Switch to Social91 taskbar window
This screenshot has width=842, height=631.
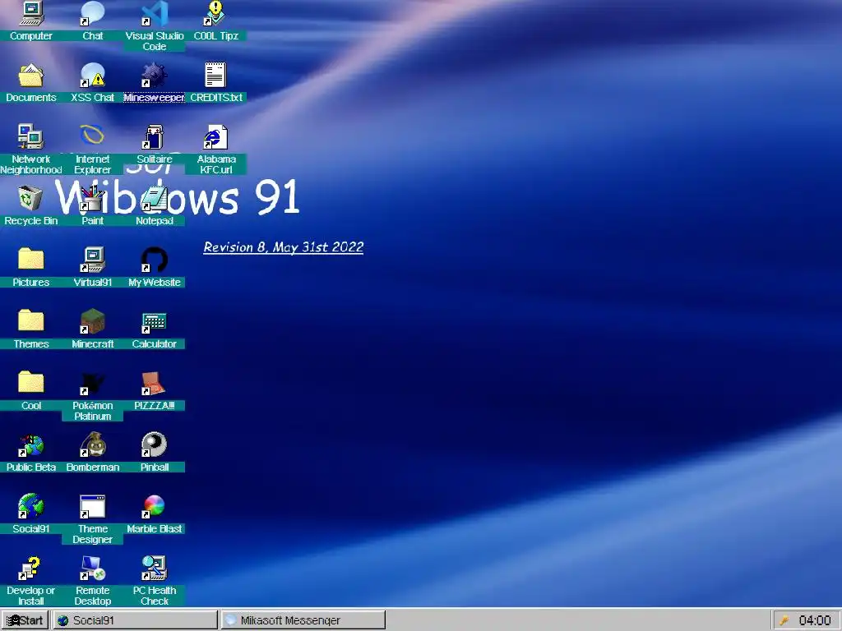pos(136,620)
